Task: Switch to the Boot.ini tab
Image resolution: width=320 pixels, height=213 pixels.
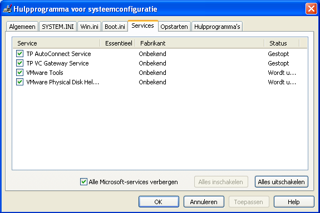Action: point(115,27)
